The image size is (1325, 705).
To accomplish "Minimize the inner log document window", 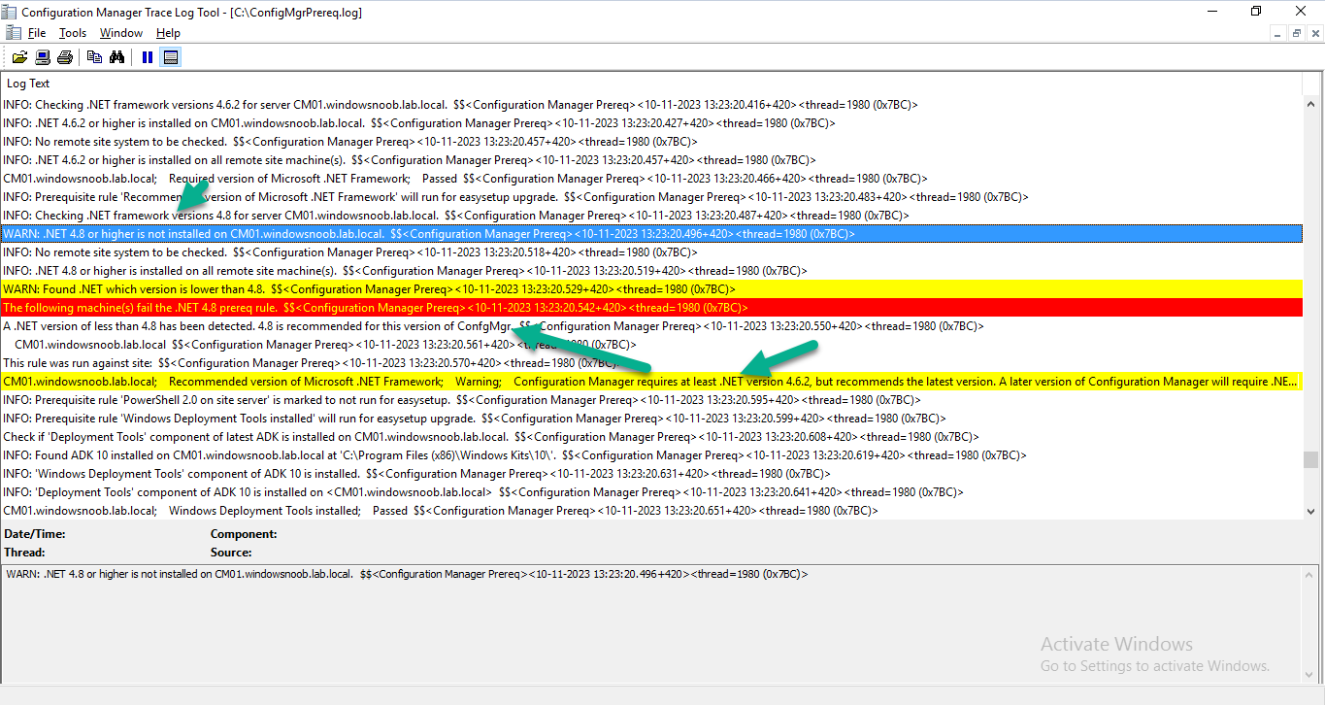I will tap(1278, 33).
